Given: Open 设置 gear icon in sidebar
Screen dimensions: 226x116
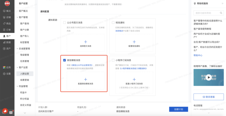Looking at the screenshot, I should pos(4,74).
